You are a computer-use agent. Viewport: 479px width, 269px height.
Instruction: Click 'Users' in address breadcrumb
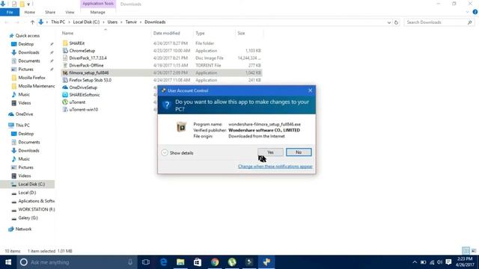click(x=112, y=22)
